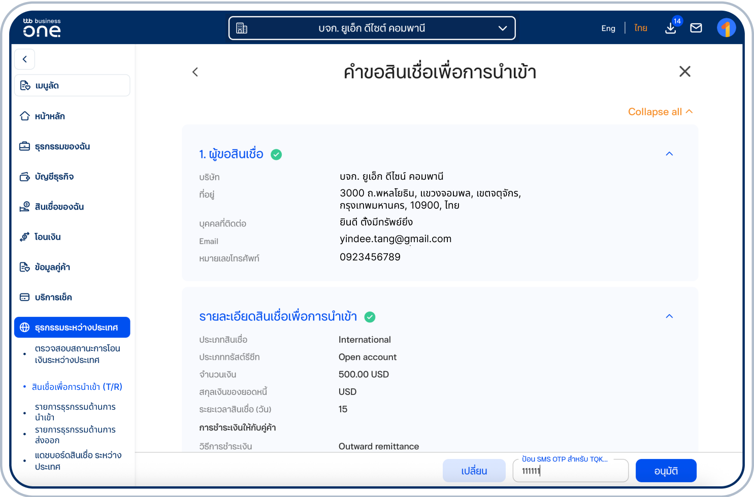Click the loan icon for สินเชื่อของฉัน

[24, 207]
